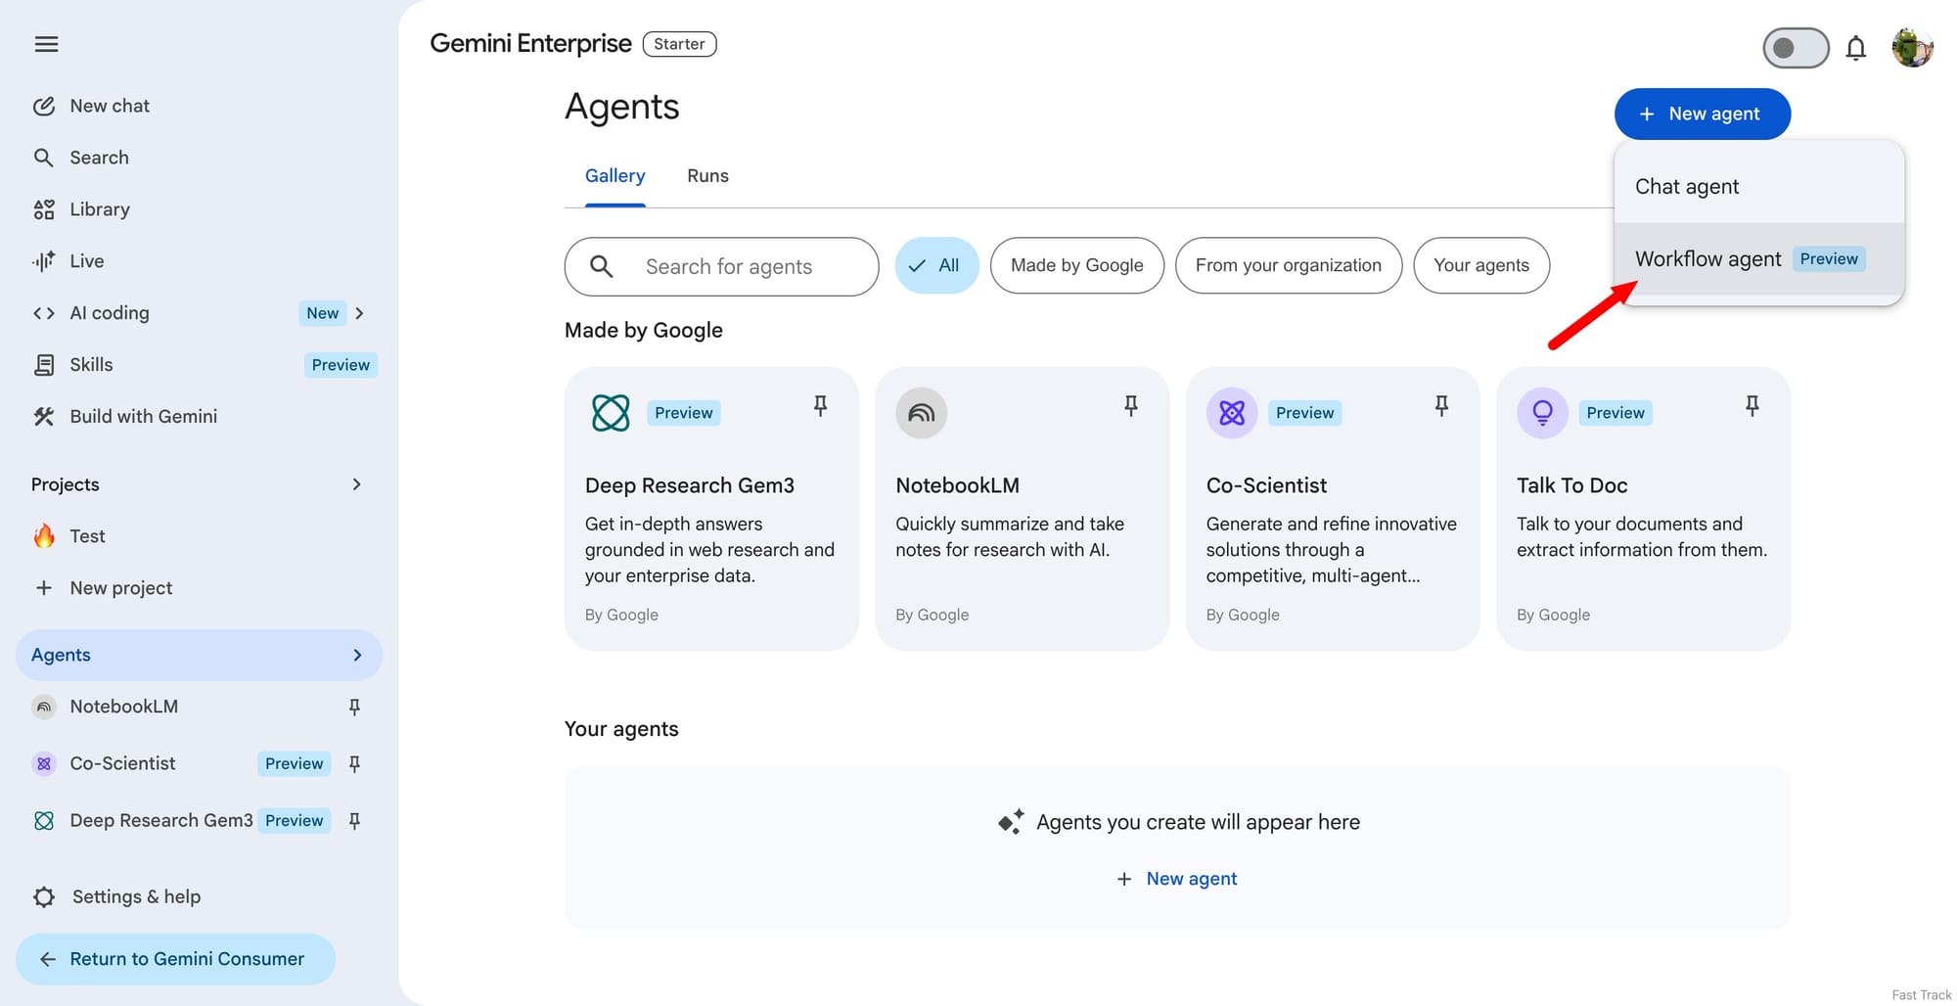
Task: Click the Settings & help gear icon
Action: click(44, 897)
